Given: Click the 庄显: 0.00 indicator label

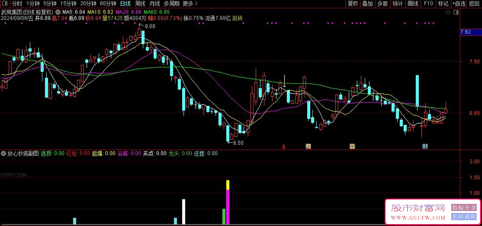Looking at the screenshot, I should [206, 153].
